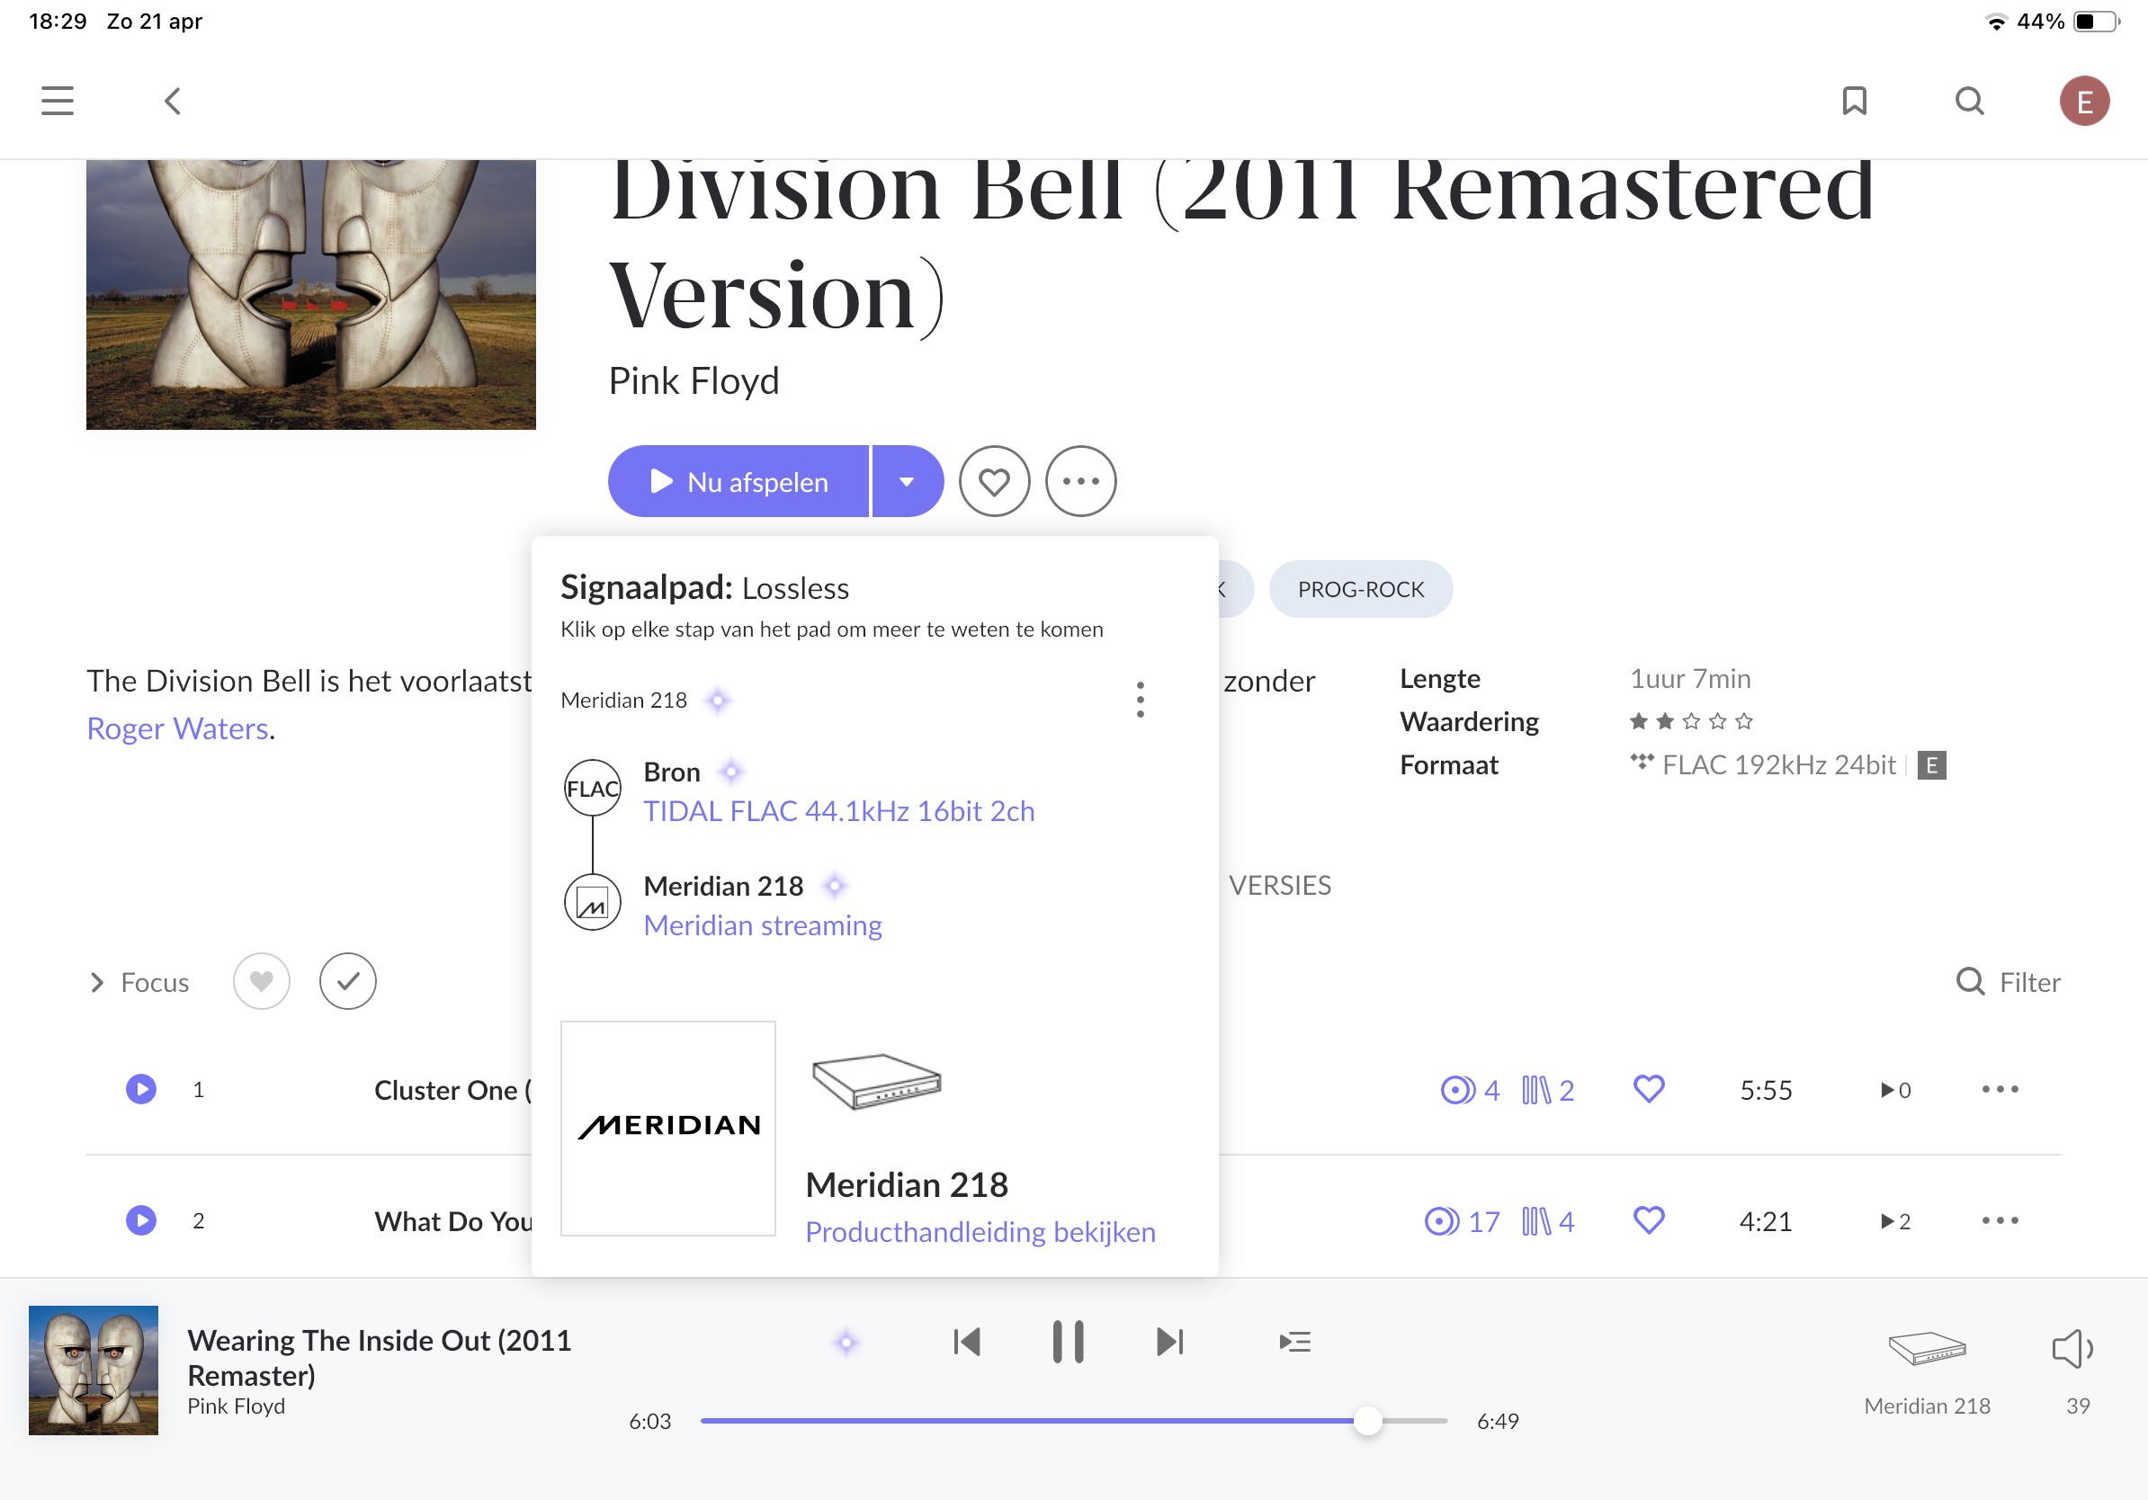The height and width of the screenshot is (1500, 2148).
Task: Open bookmarks via the bookmark icon
Action: point(1854,101)
